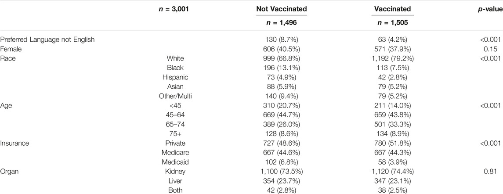Click the n = 1,505 subheader
The image size is (503, 194).
click(393, 22)
